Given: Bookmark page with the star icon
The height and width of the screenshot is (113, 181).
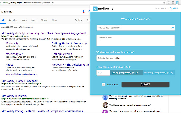Looking at the screenshot, I should pos(164,3).
